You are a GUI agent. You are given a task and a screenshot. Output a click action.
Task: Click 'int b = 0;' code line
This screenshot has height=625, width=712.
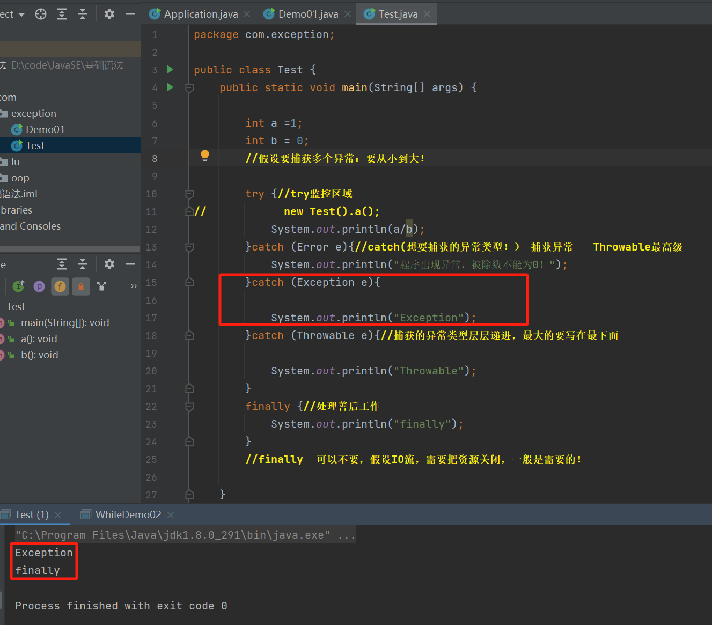[277, 141]
